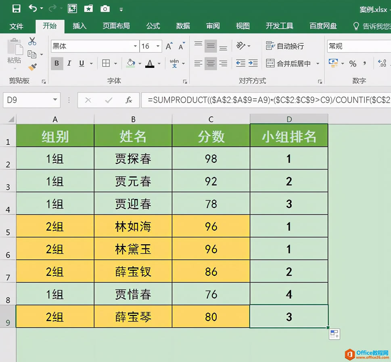Select all cells via corner triangle
The image size is (391, 362).
11,119
